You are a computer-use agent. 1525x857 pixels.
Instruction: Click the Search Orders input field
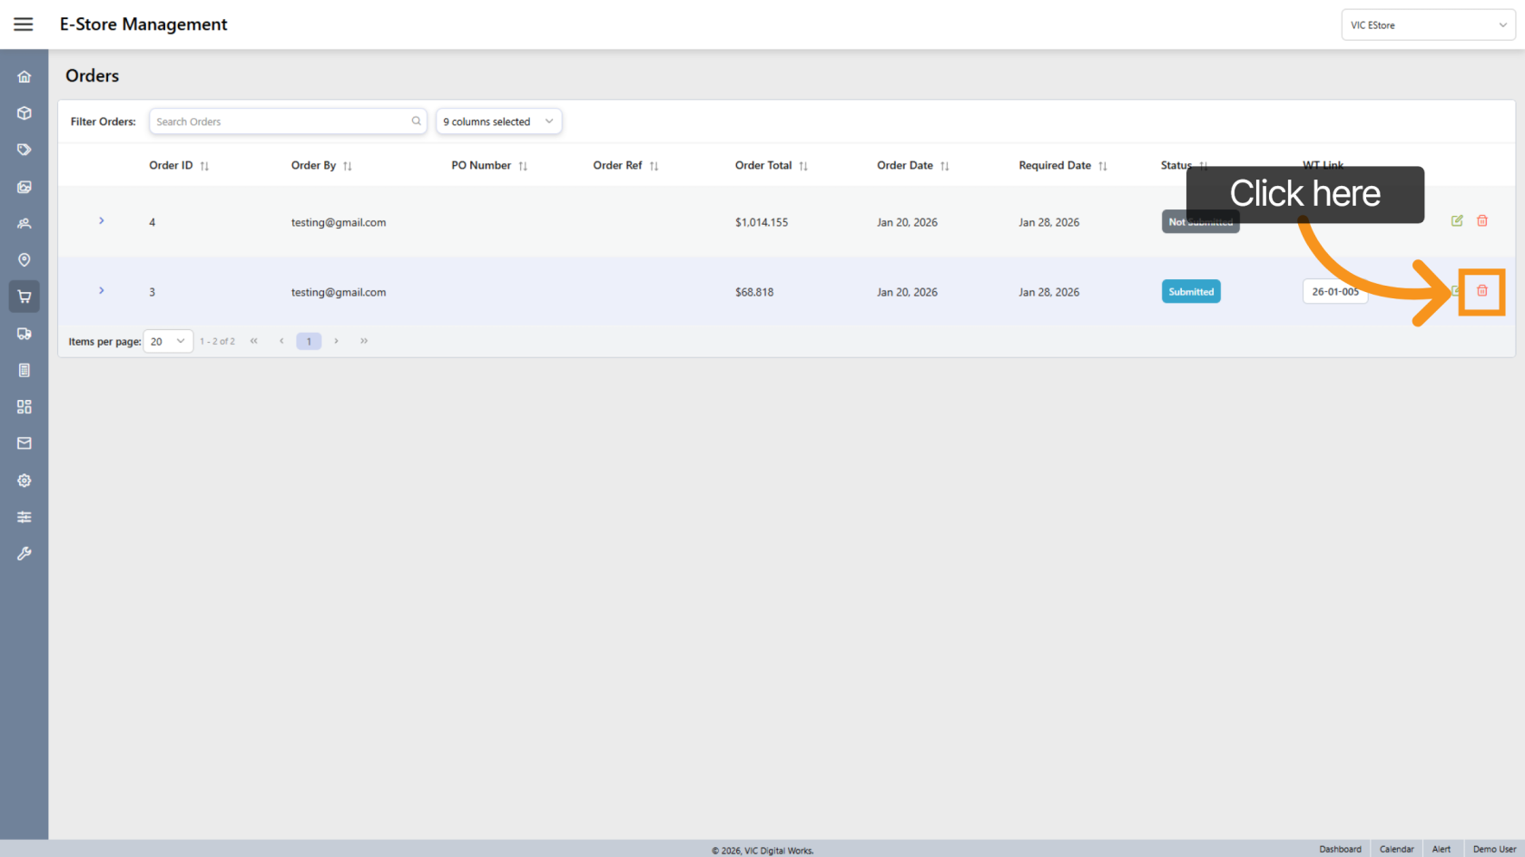click(x=281, y=122)
